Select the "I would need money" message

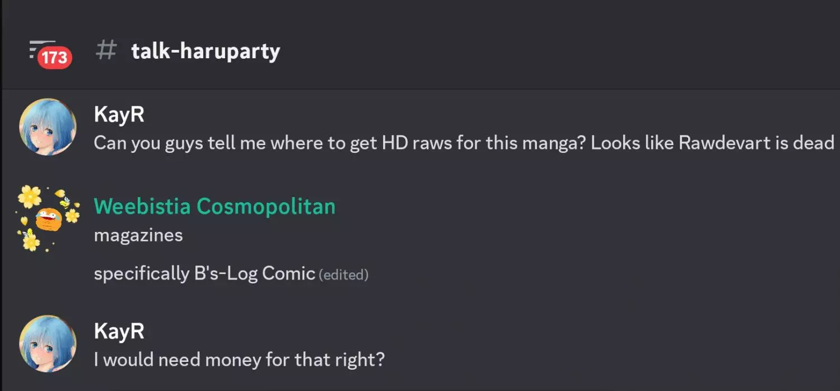point(239,359)
